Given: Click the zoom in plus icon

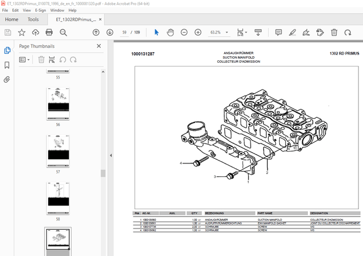Looking at the screenshot, I should 197,32.
